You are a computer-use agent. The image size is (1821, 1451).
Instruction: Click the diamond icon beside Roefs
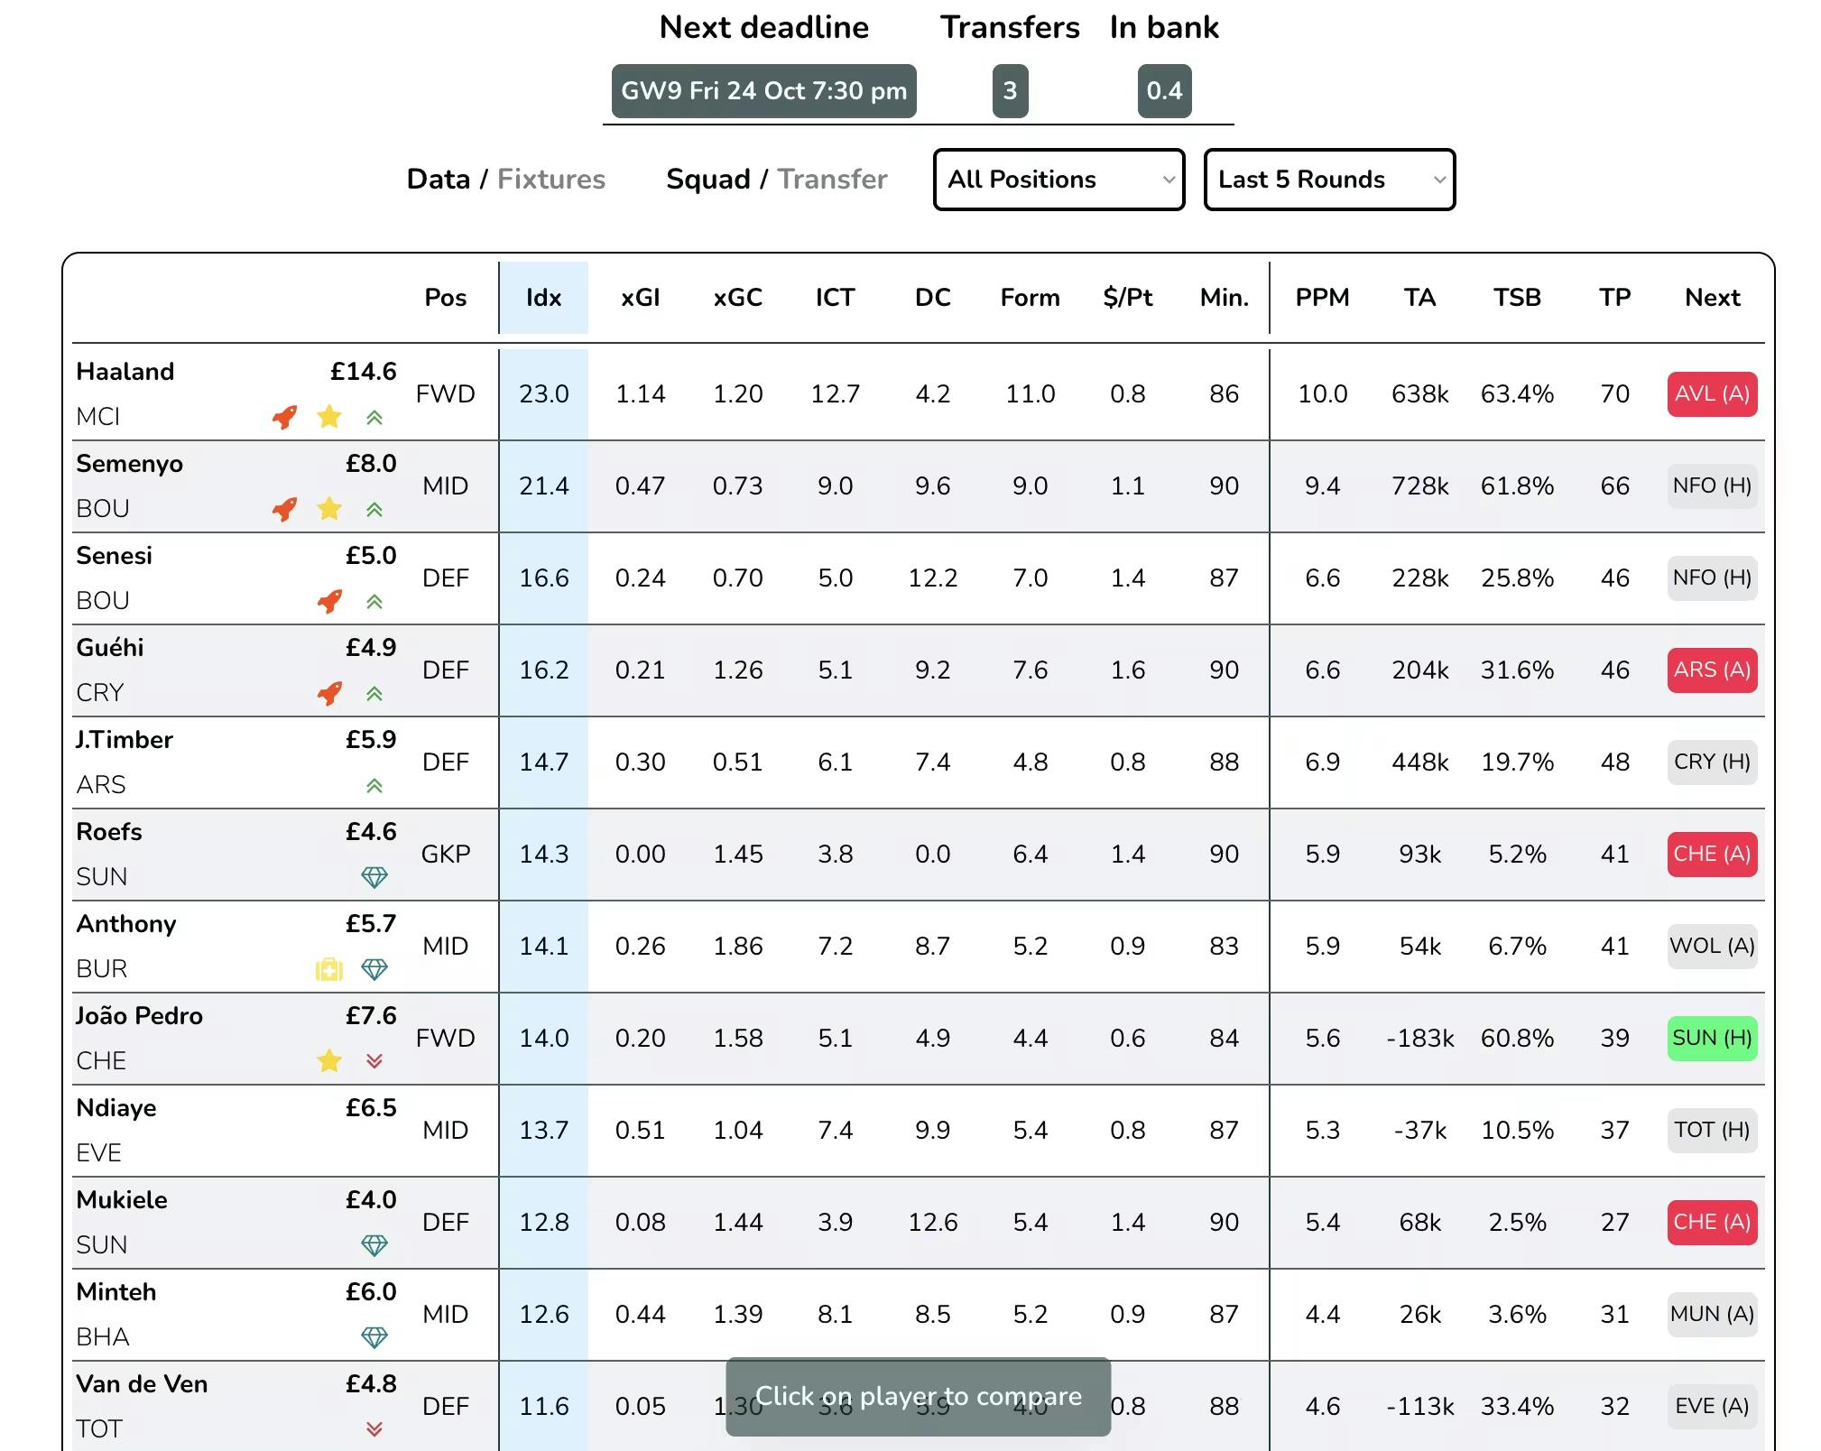coord(374,876)
